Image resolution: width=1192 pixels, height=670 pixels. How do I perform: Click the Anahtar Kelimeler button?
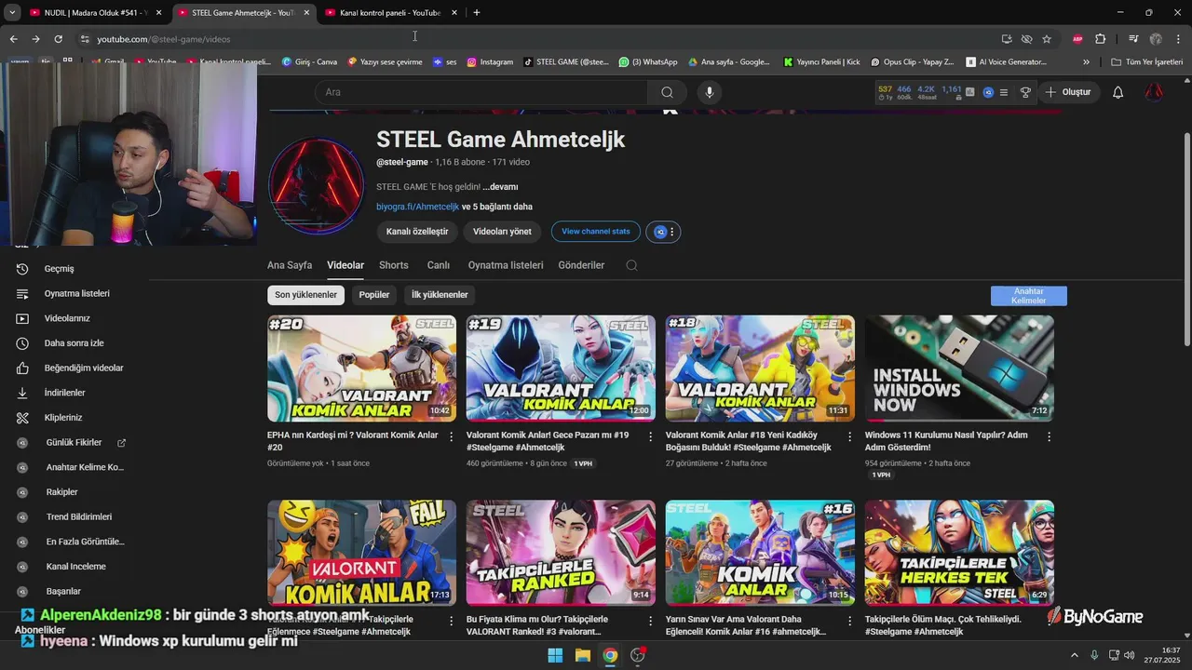[1029, 296]
